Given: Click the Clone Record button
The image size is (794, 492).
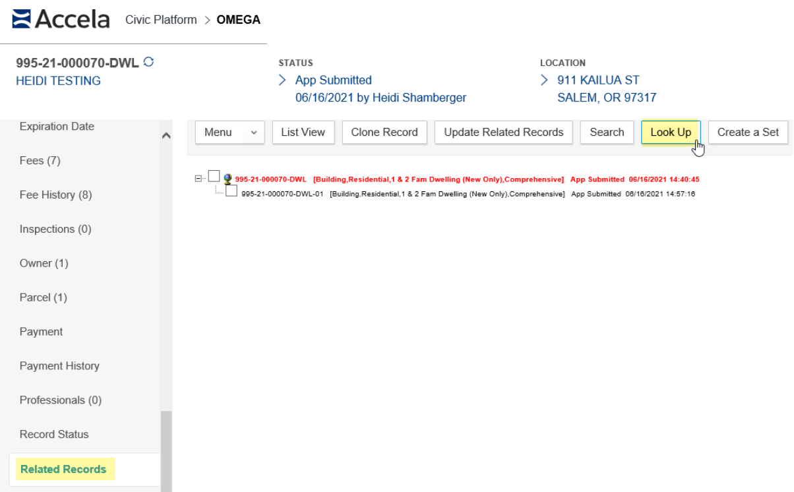Looking at the screenshot, I should 384,132.
